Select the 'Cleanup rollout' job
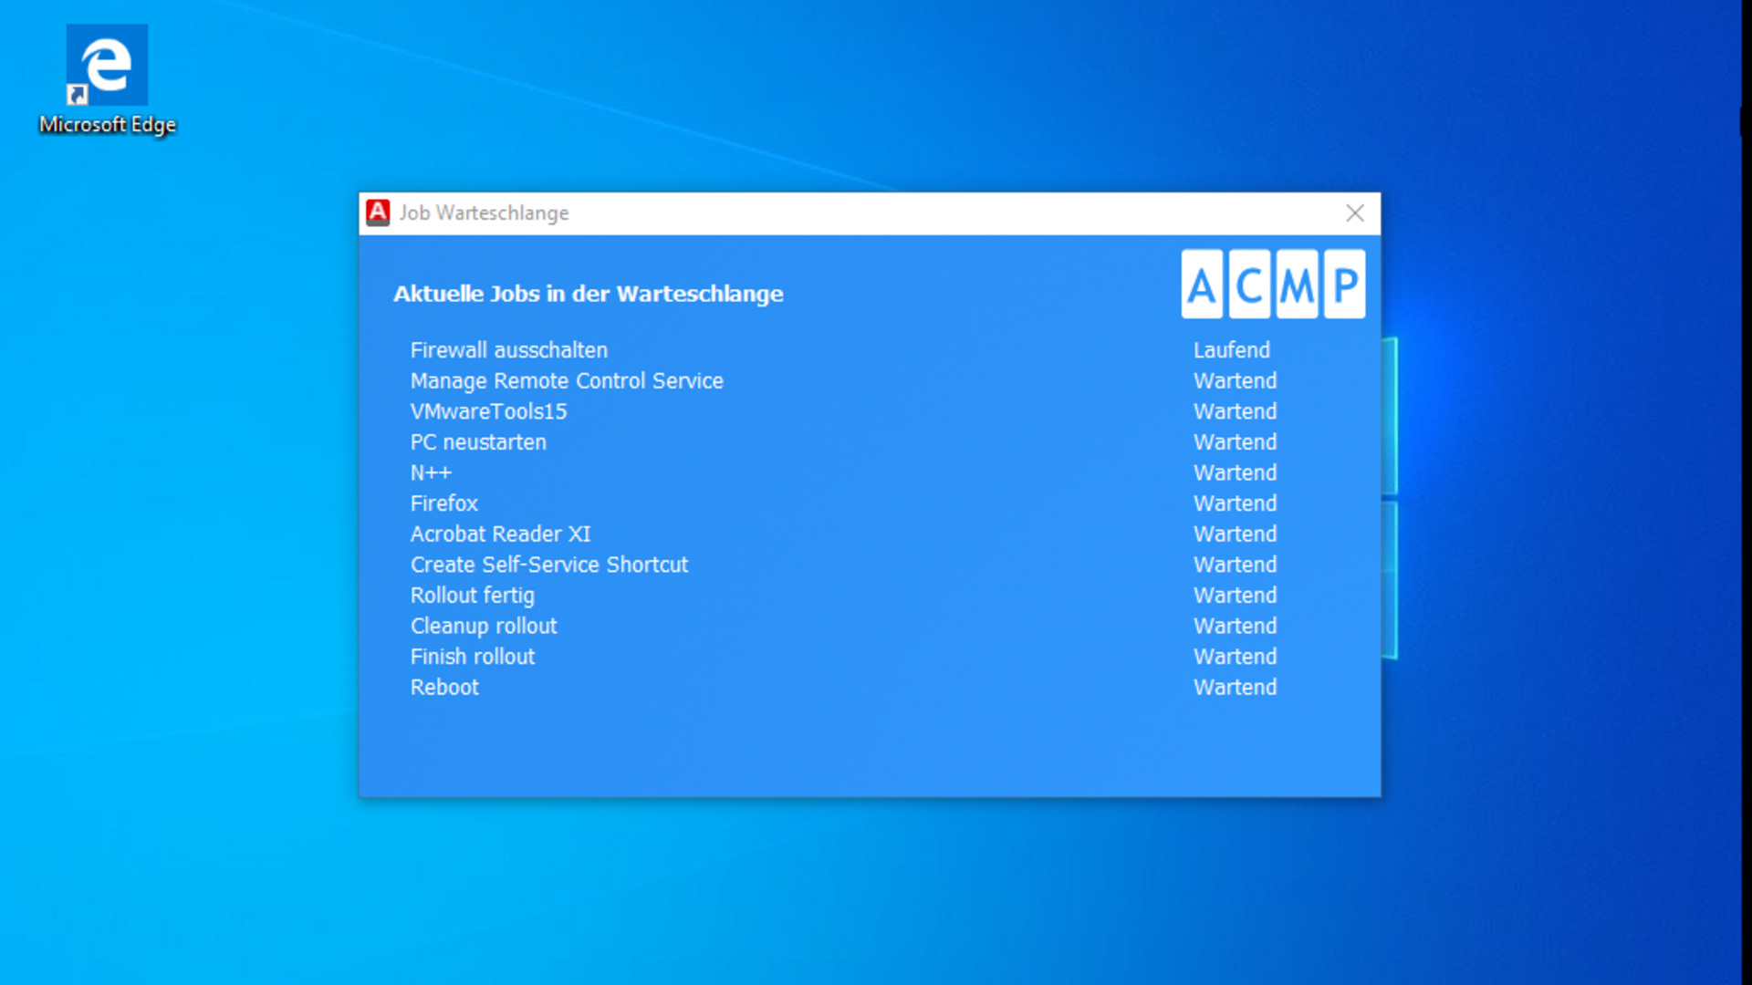Viewport: 1752px width, 985px height. coord(483,627)
